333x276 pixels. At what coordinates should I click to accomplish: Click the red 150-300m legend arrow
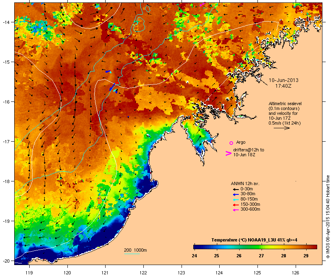point(236,205)
